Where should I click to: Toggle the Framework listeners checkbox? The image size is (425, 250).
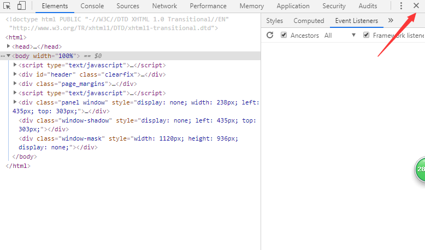366,35
